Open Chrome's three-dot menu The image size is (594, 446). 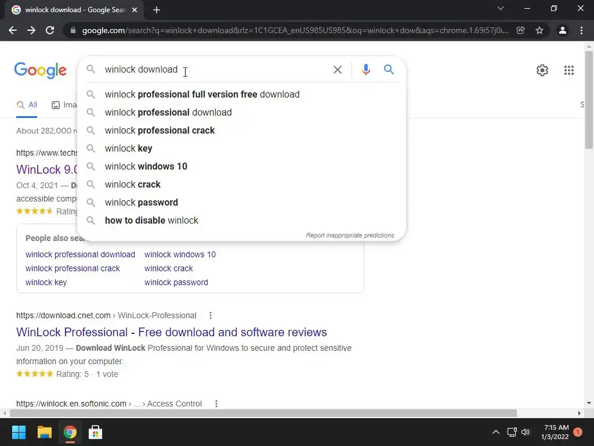pyautogui.click(x=581, y=30)
